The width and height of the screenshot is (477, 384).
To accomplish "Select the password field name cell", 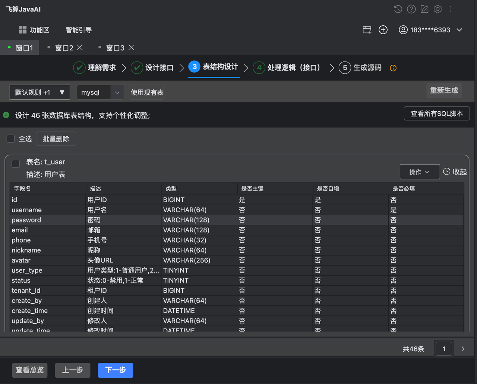I will (48, 220).
